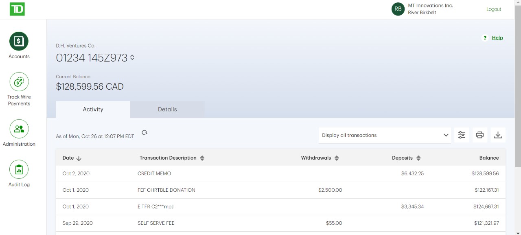
Task: Switch to the Details tab
Action: 167,109
